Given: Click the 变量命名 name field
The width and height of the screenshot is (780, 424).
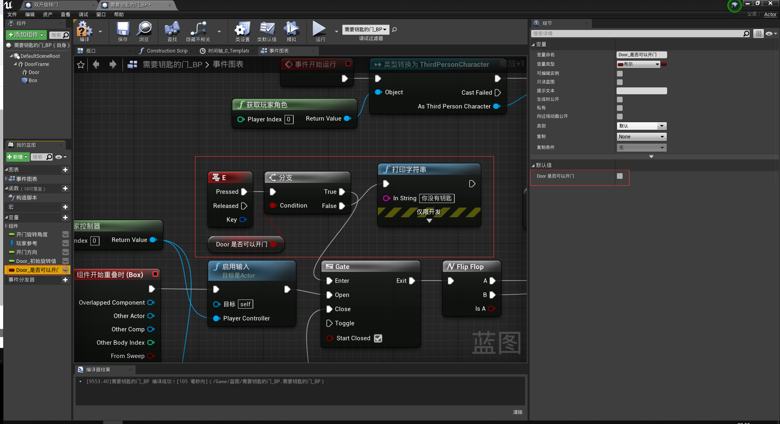Looking at the screenshot, I should pos(642,55).
